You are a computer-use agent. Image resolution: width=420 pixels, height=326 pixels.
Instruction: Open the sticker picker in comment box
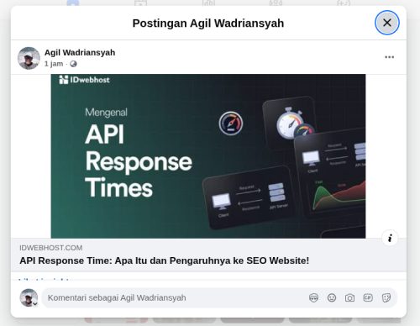point(386,297)
